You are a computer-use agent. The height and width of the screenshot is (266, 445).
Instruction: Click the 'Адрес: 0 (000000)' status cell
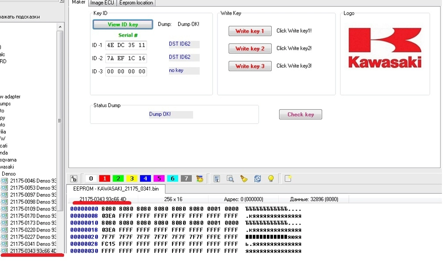coord(243,199)
